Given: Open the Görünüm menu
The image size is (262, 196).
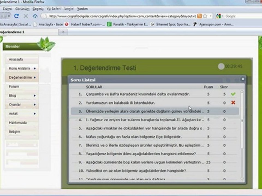Looking at the screenshot, I should pos(22,9).
